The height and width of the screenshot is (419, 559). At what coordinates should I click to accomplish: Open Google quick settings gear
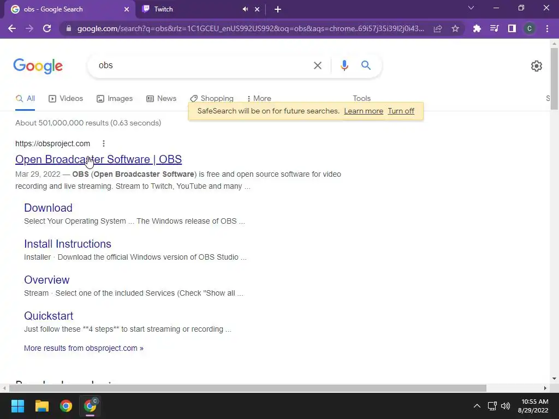(x=536, y=66)
